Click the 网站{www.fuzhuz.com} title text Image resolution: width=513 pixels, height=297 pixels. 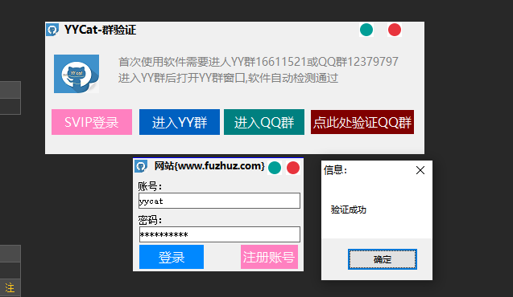[x=209, y=166]
